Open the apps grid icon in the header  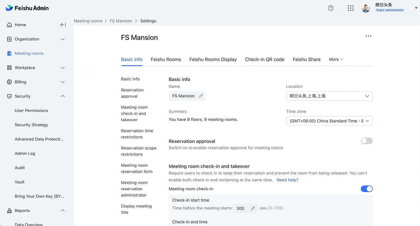[x=350, y=8]
